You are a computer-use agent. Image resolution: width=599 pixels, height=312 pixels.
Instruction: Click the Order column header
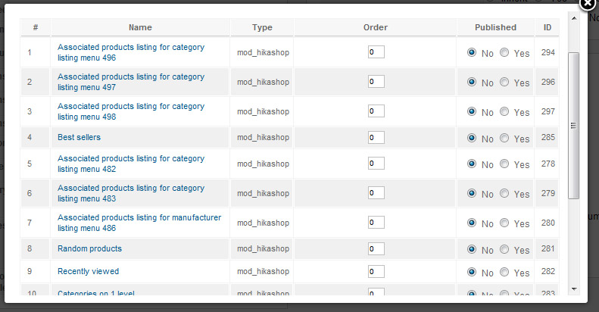(375, 27)
